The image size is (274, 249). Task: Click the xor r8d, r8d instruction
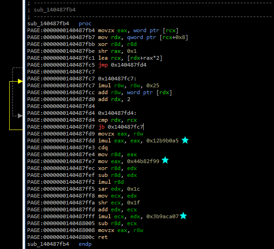pyautogui.click(x=117, y=44)
